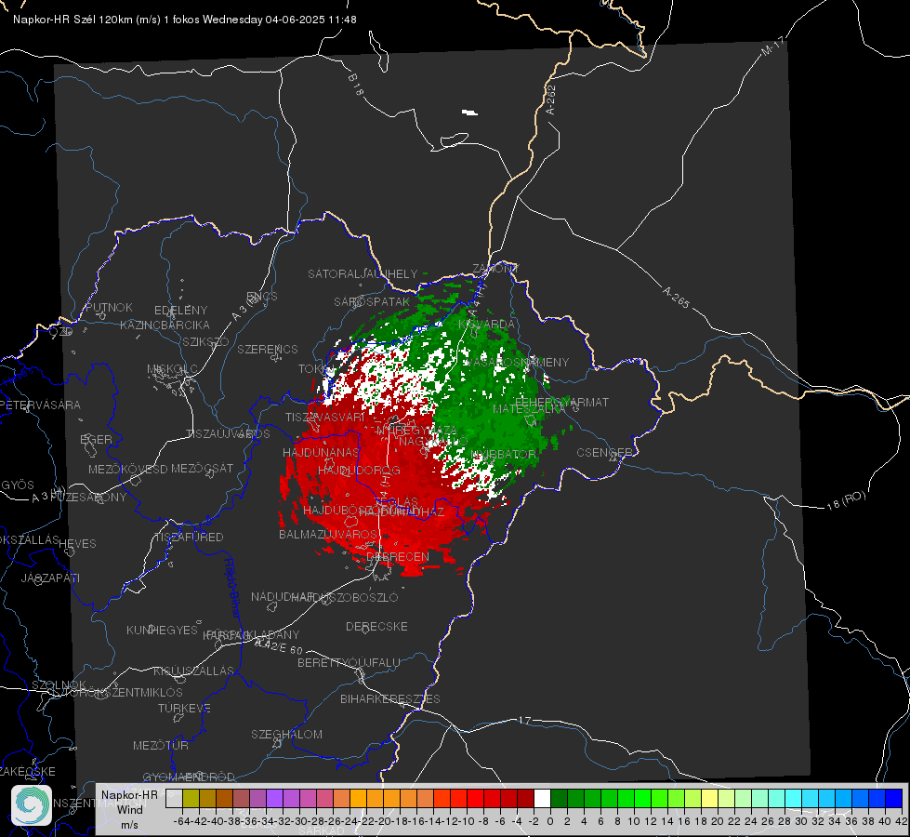Click the SZIKSZÓ city label
This screenshot has width=910, height=837.
[205, 341]
